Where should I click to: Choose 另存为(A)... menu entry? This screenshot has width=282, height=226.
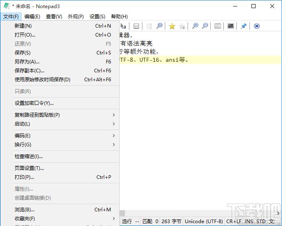(x=60, y=62)
